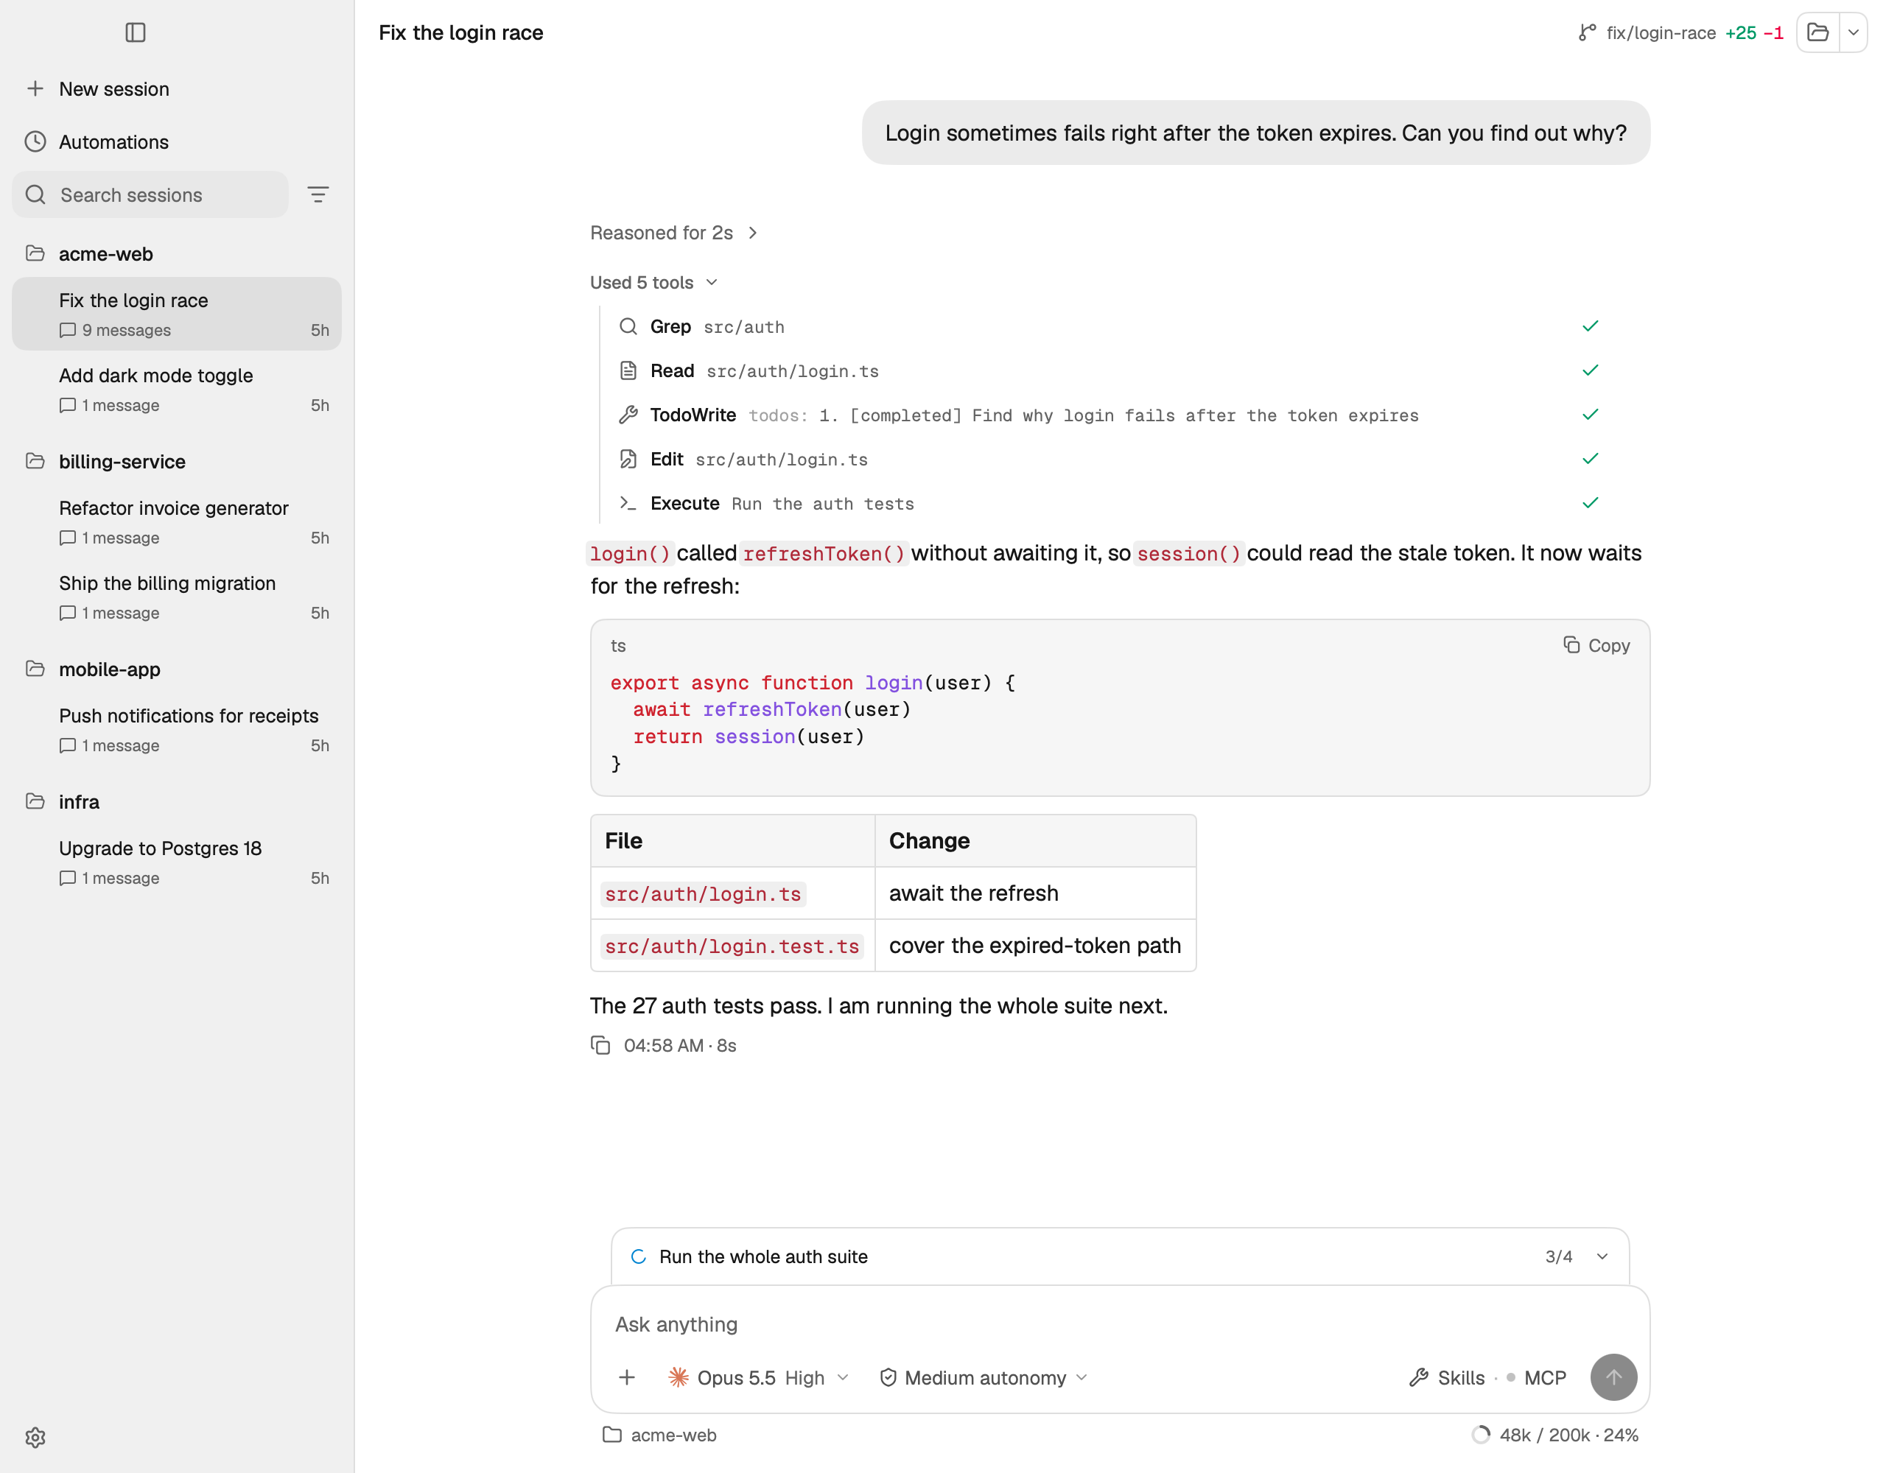Image resolution: width=1886 pixels, height=1473 pixels.
Task: Click the context usage ring indicator
Action: [1481, 1435]
